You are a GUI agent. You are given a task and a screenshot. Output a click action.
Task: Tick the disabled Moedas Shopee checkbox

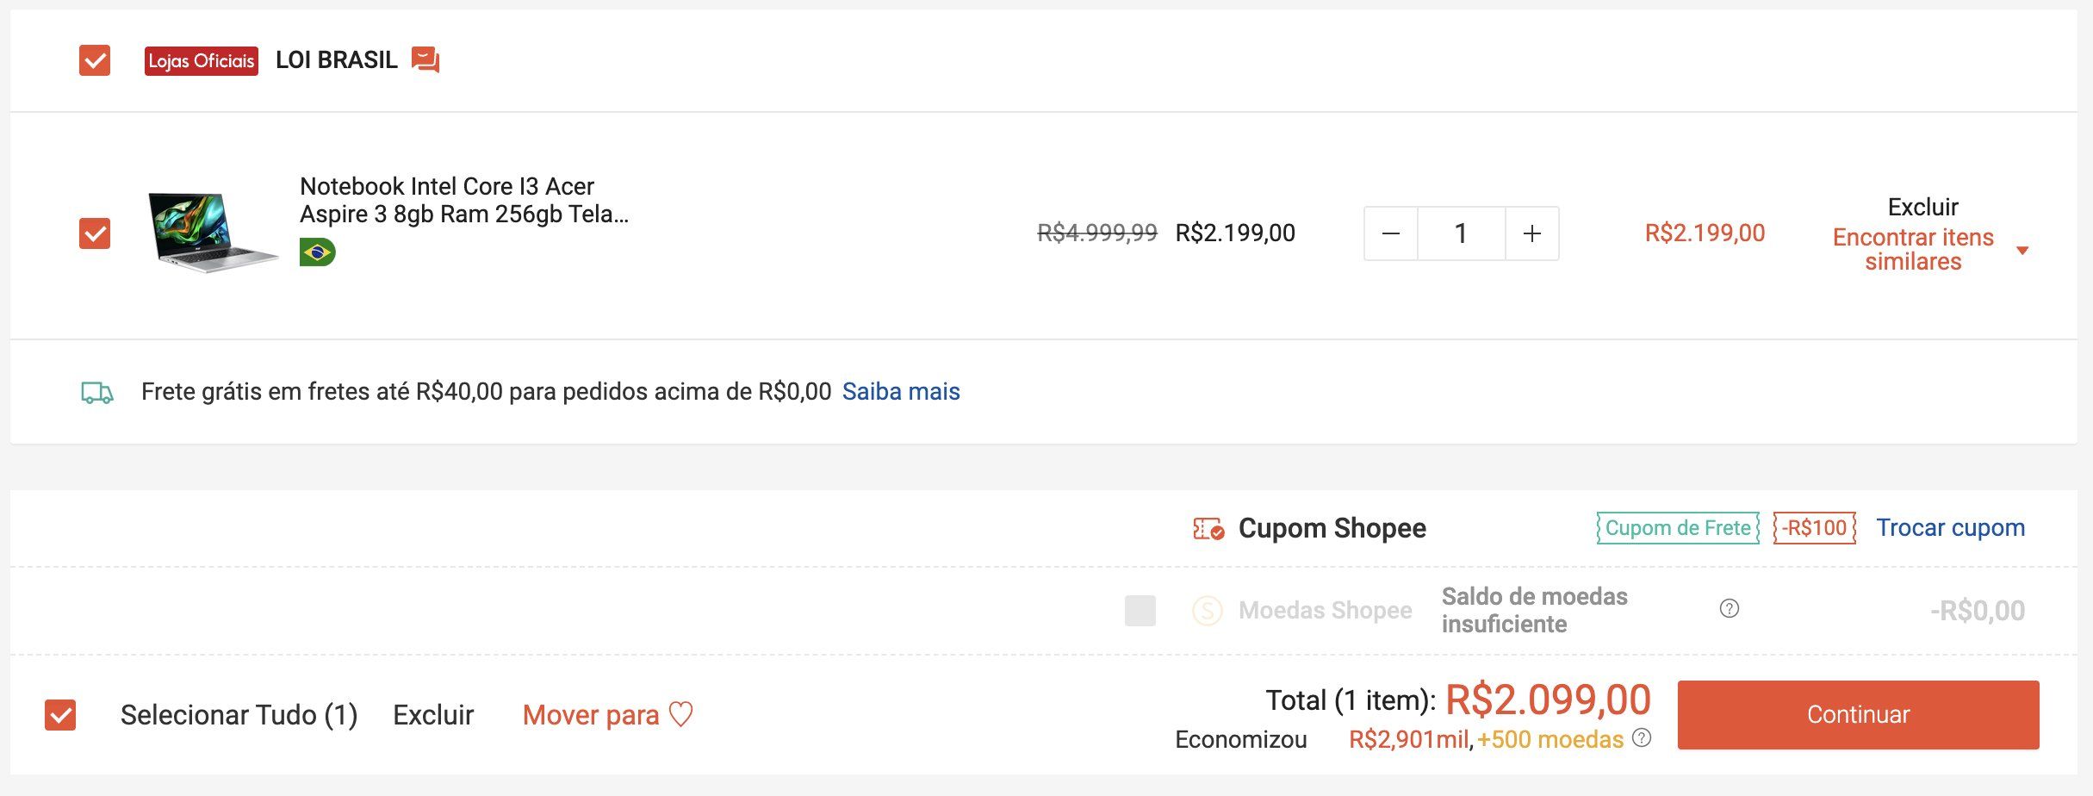1140,611
